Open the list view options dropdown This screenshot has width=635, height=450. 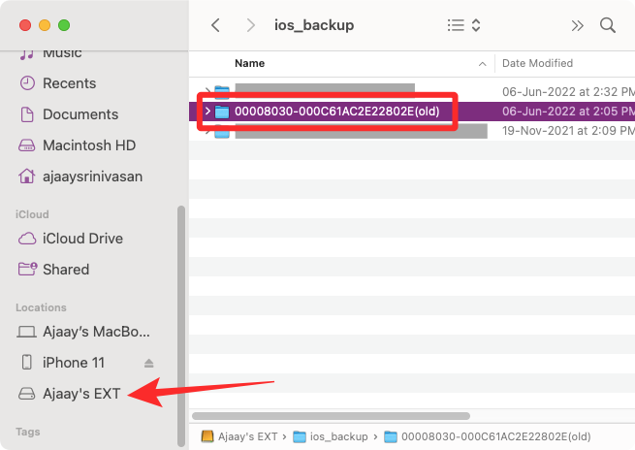464,25
